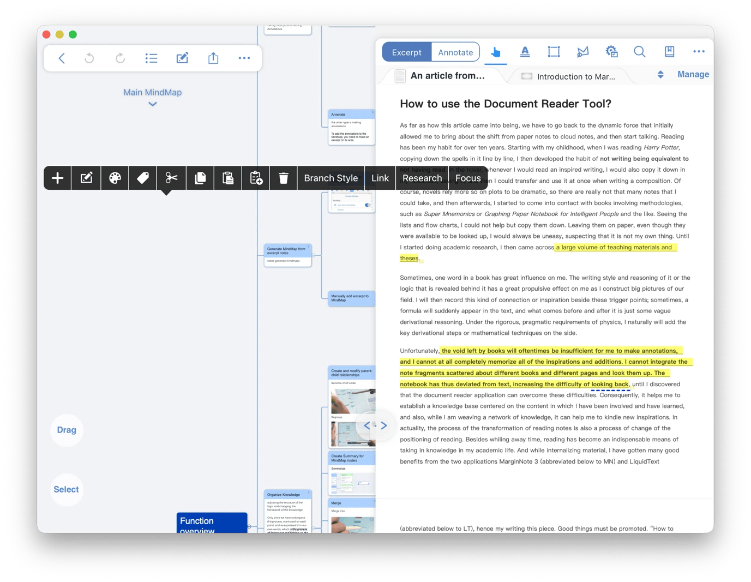Image resolution: width=751 pixels, height=582 pixels.
Task: Click the Manage button
Action: [693, 74]
